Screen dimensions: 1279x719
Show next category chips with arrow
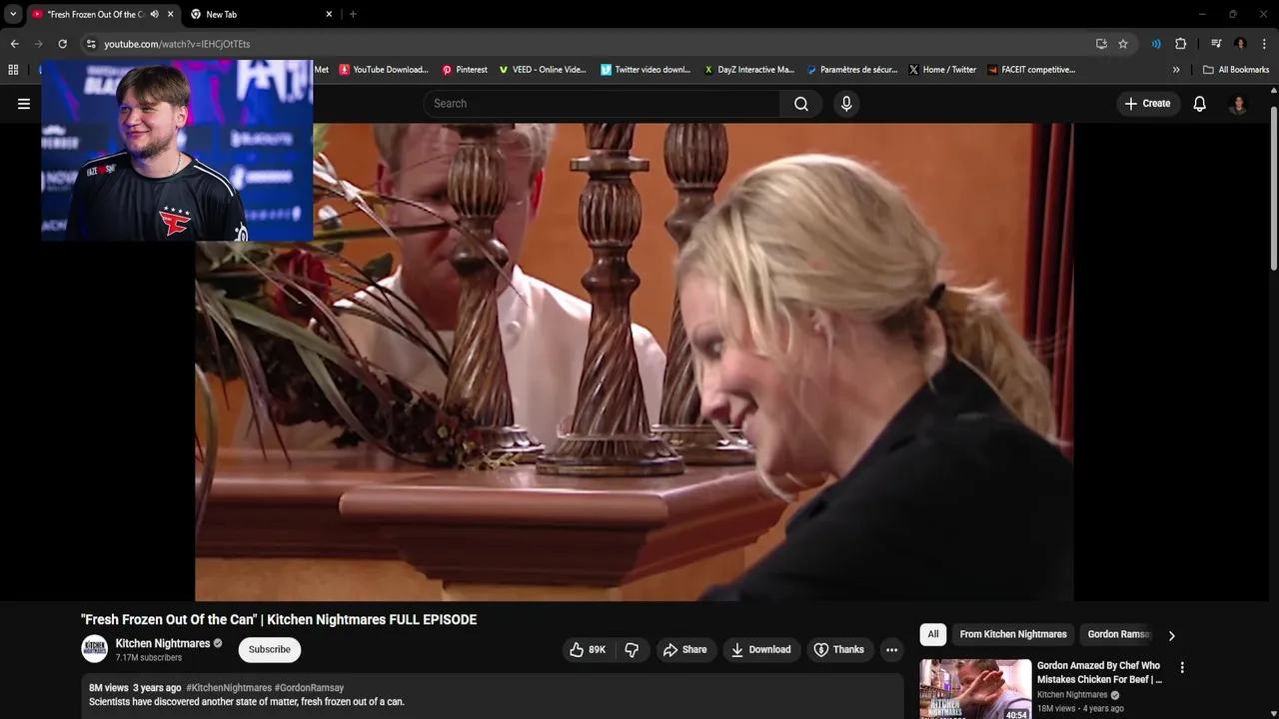pos(1171,635)
